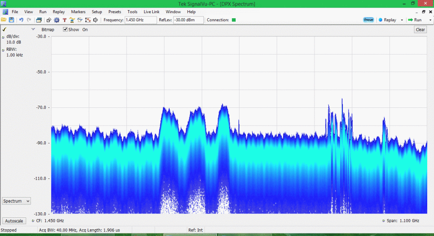Expand the trace selector dropdown arrow near Bitmap
Screen dimensions: 434x236
coord(33,29)
